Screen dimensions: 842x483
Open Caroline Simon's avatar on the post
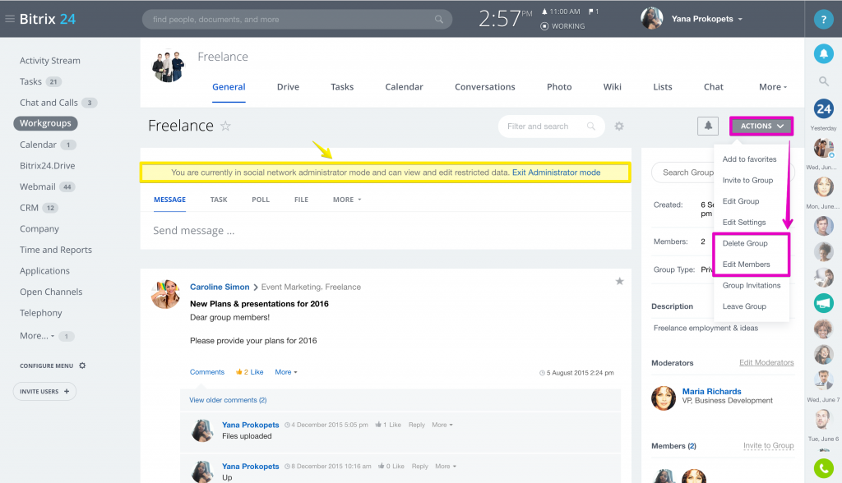pyautogui.click(x=165, y=294)
